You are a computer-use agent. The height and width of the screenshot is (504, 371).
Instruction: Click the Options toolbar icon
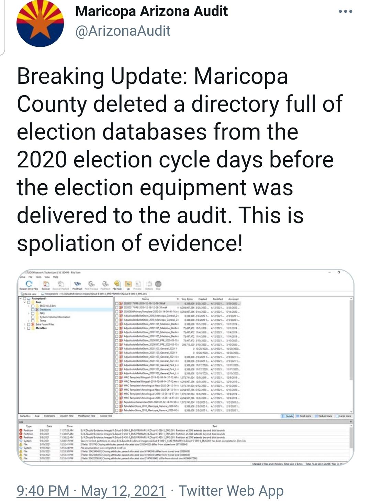[x=149, y=284]
